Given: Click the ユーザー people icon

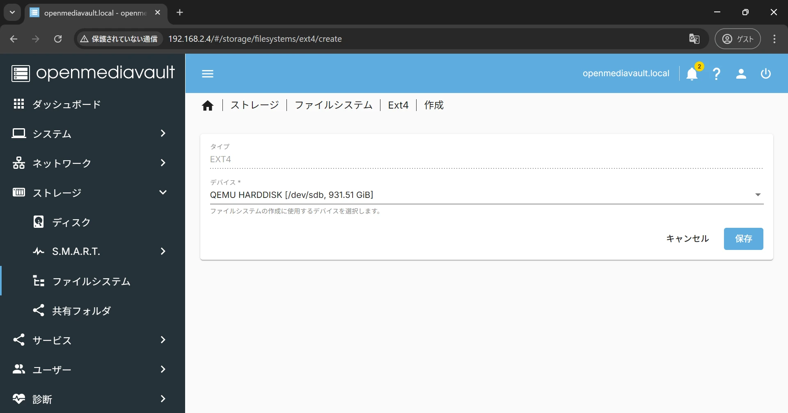Looking at the screenshot, I should pyautogui.click(x=19, y=370).
